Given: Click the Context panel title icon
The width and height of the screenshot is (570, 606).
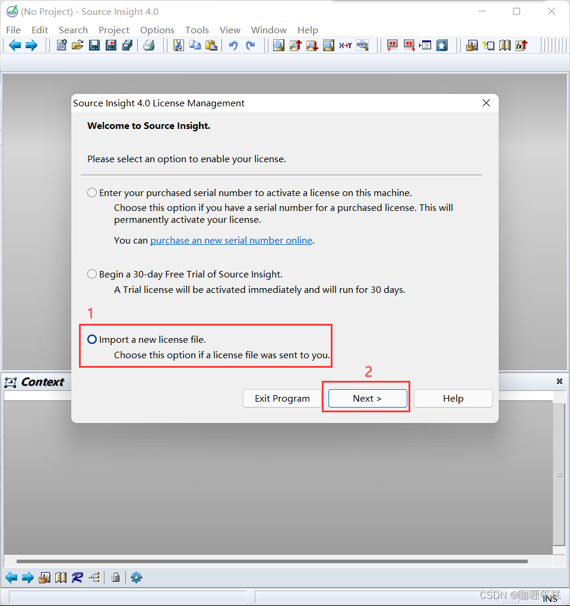Looking at the screenshot, I should (x=11, y=382).
